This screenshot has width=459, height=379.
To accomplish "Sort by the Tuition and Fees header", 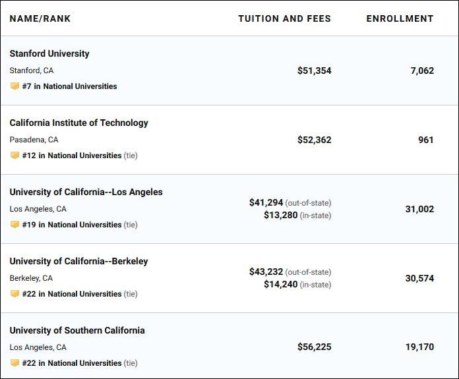I will [x=284, y=18].
